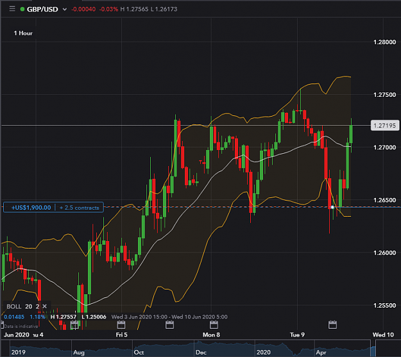Click the Fri 5 date axis label

coord(121,335)
